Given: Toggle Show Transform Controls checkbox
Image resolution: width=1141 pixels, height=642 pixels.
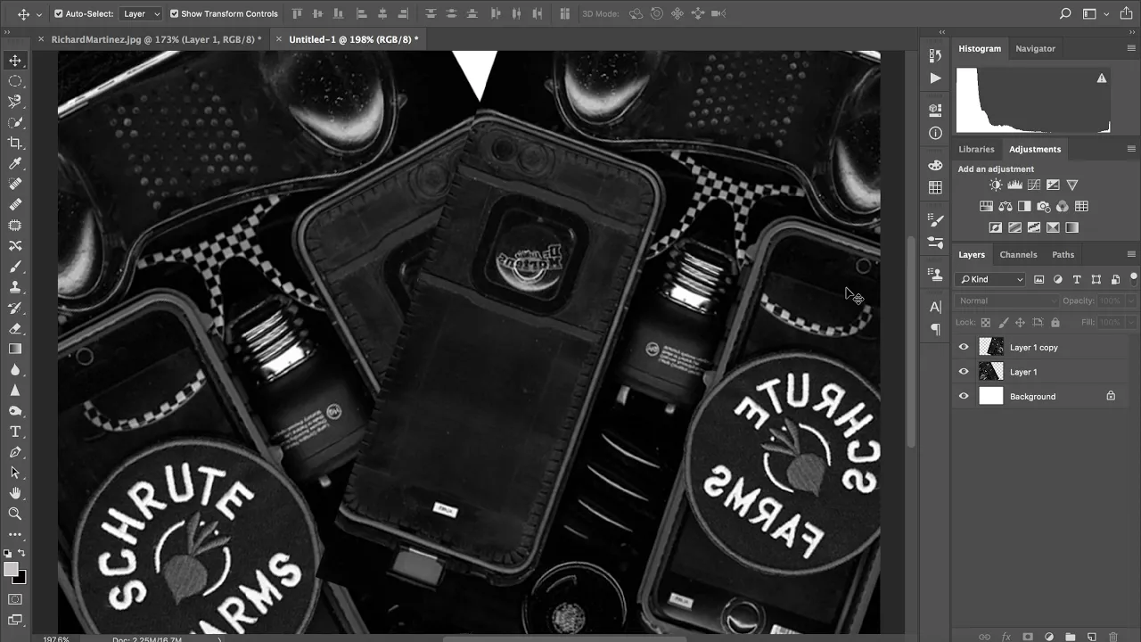Looking at the screenshot, I should click(175, 13).
